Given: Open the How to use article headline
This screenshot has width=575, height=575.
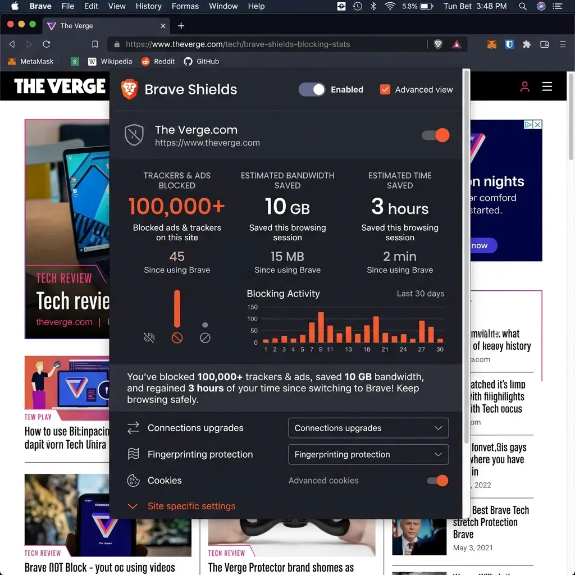Looking at the screenshot, I should (x=67, y=438).
